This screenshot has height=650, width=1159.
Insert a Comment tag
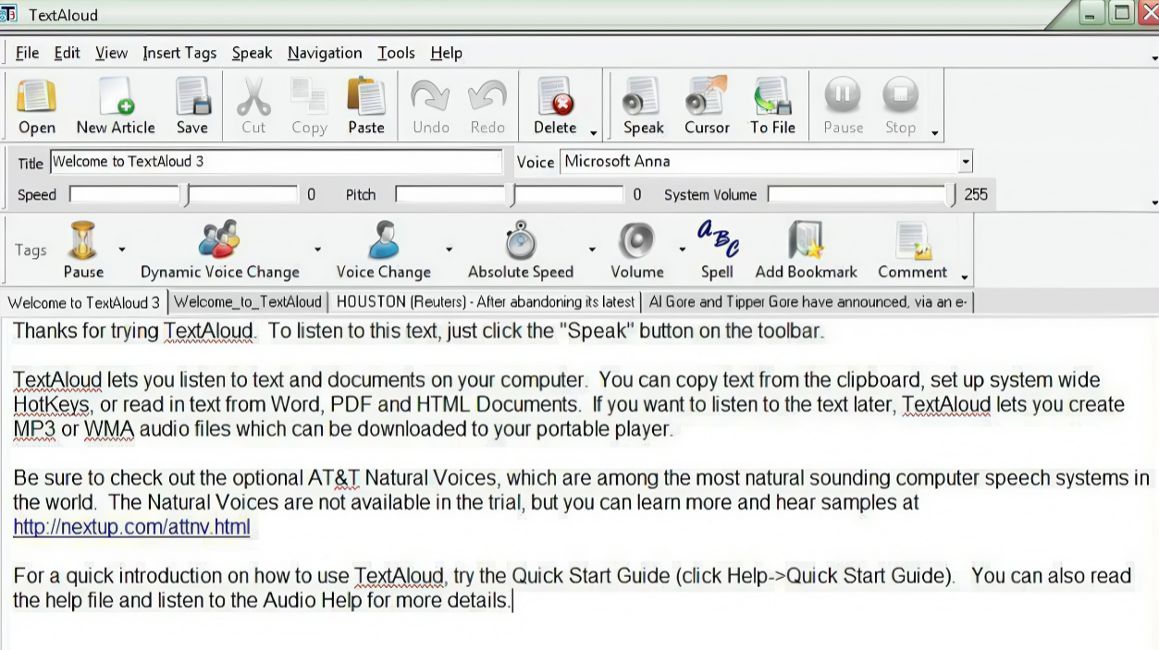point(913,250)
